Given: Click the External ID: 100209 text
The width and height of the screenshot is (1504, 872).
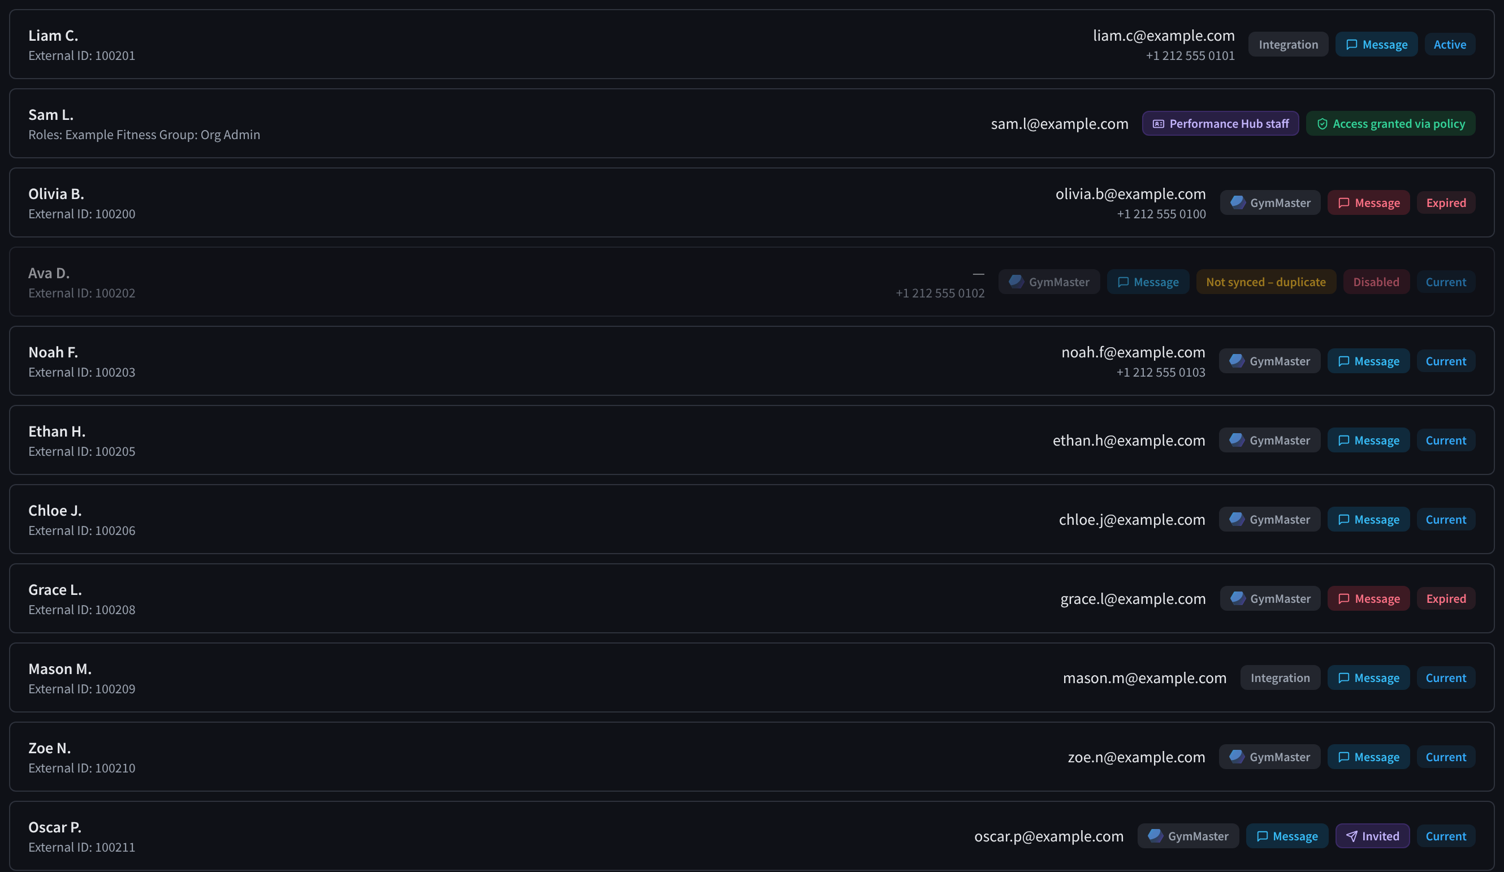Looking at the screenshot, I should tap(82, 689).
